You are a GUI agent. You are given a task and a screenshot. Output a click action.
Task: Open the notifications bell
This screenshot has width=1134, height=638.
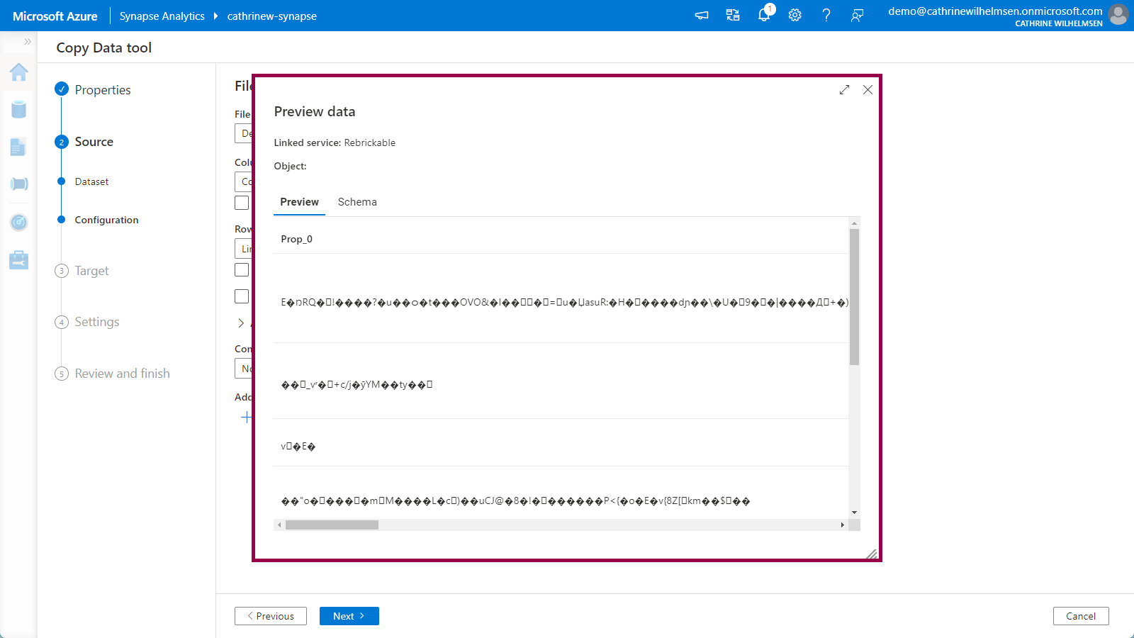pos(764,15)
